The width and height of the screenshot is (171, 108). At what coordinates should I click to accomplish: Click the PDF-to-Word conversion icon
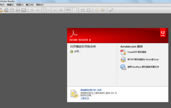pos(123,60)
